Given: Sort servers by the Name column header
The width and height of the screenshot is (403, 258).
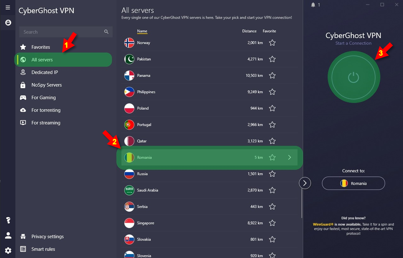Looking at the screenshot, I should click(142, 31).
